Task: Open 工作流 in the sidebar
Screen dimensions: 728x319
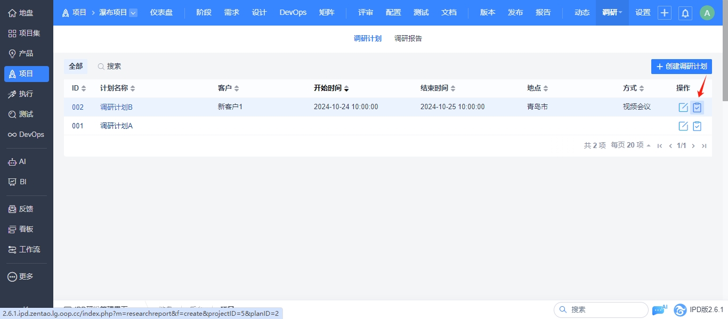Action: pyautogui.click(x=27, y=249)
